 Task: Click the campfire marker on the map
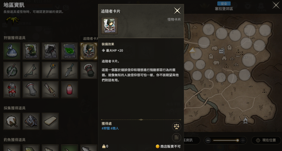pos(245,120)
